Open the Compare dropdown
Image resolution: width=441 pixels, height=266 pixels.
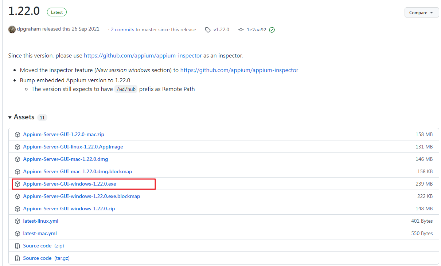coord(422,12)
